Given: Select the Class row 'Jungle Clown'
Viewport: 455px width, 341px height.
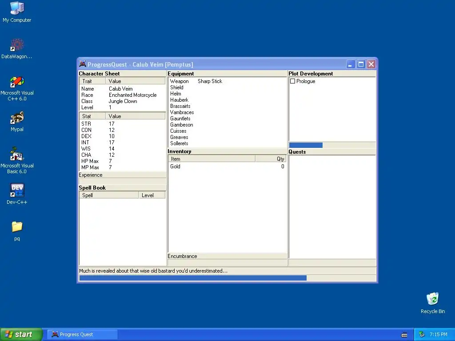Looking at the screenshot, I should click(x=122, y=101).
